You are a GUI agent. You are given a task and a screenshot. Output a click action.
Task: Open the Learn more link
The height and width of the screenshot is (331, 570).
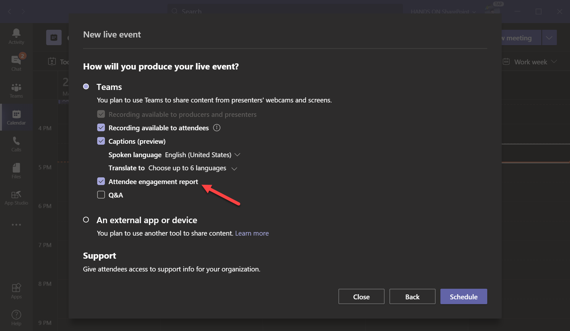(x=252, y=233)
